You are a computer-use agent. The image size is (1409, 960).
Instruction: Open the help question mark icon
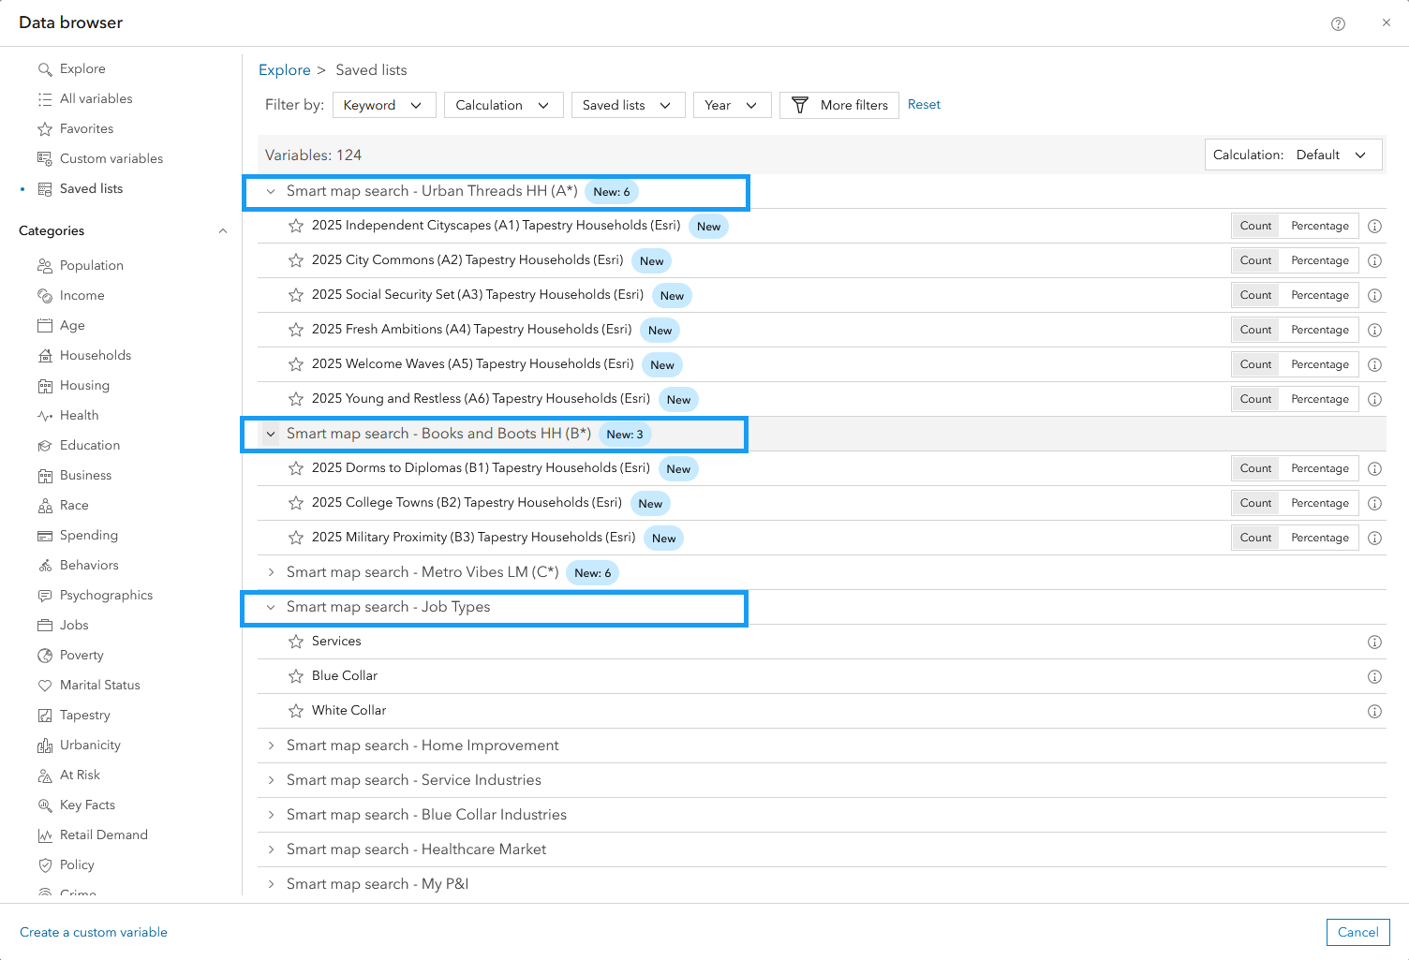(1338, 22)
